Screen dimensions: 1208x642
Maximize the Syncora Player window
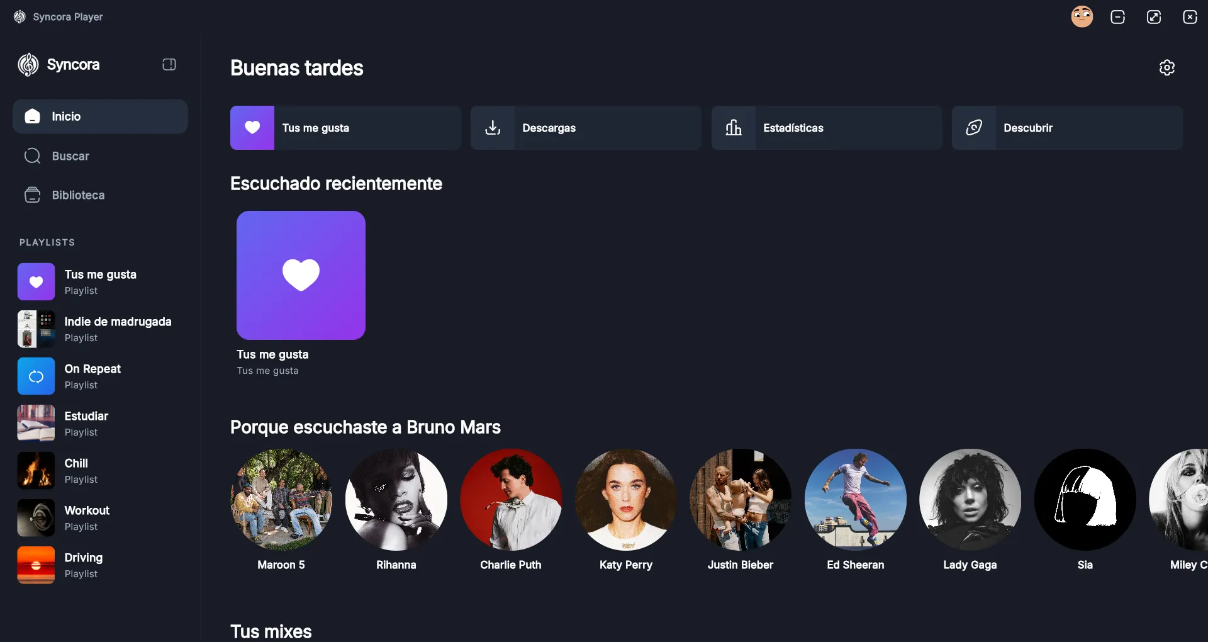[x=1154, y=17]
